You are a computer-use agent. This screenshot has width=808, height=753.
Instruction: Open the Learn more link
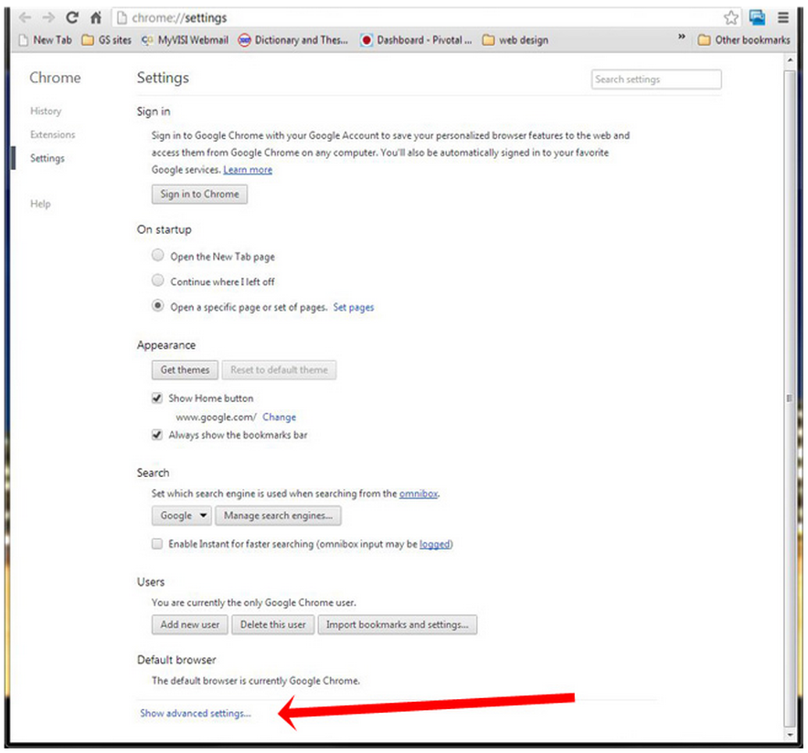248,170
